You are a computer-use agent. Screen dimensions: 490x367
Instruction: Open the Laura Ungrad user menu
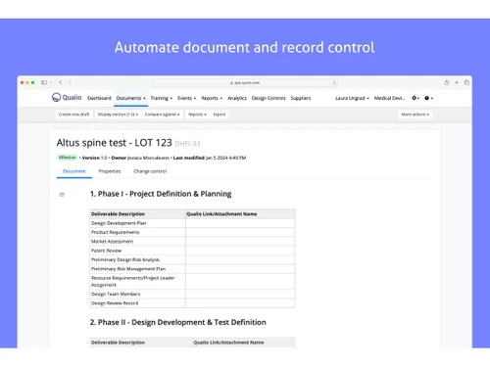click(x=352, y=98)
